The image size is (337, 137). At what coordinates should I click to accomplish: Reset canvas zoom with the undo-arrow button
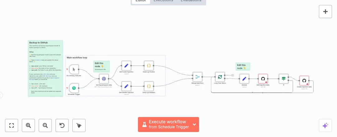(x=62, y=125)
